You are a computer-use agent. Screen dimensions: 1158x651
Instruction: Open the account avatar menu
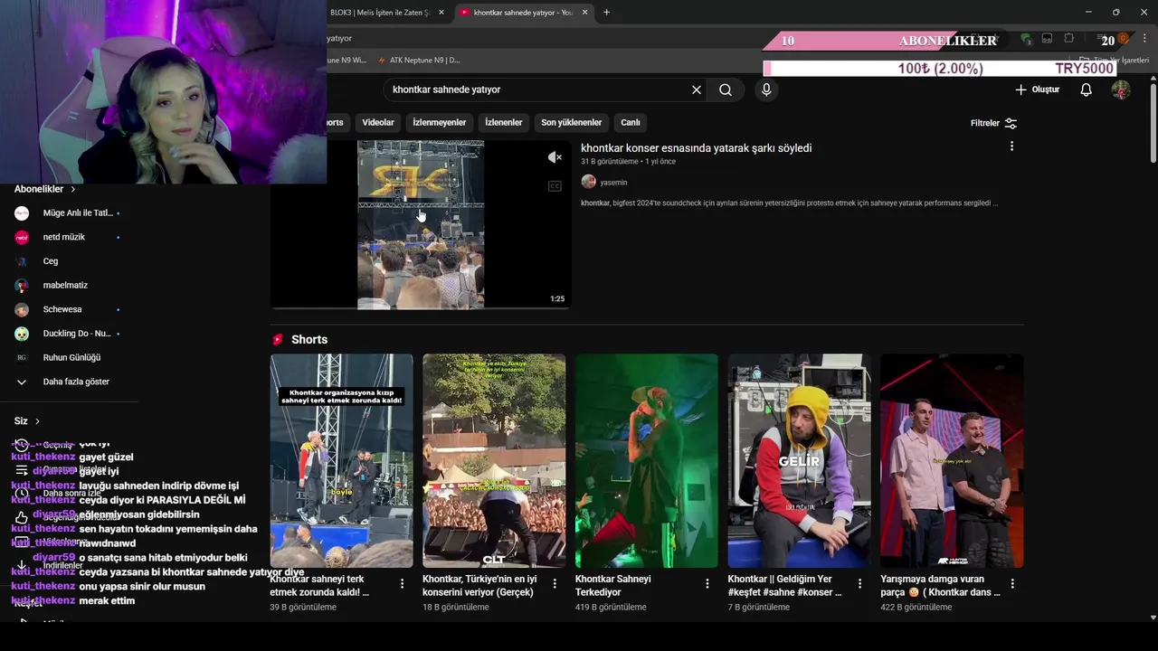(x=1121, y=90)
